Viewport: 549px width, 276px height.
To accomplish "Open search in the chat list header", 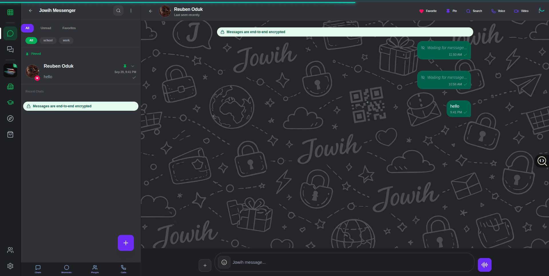I will point(118,11).
